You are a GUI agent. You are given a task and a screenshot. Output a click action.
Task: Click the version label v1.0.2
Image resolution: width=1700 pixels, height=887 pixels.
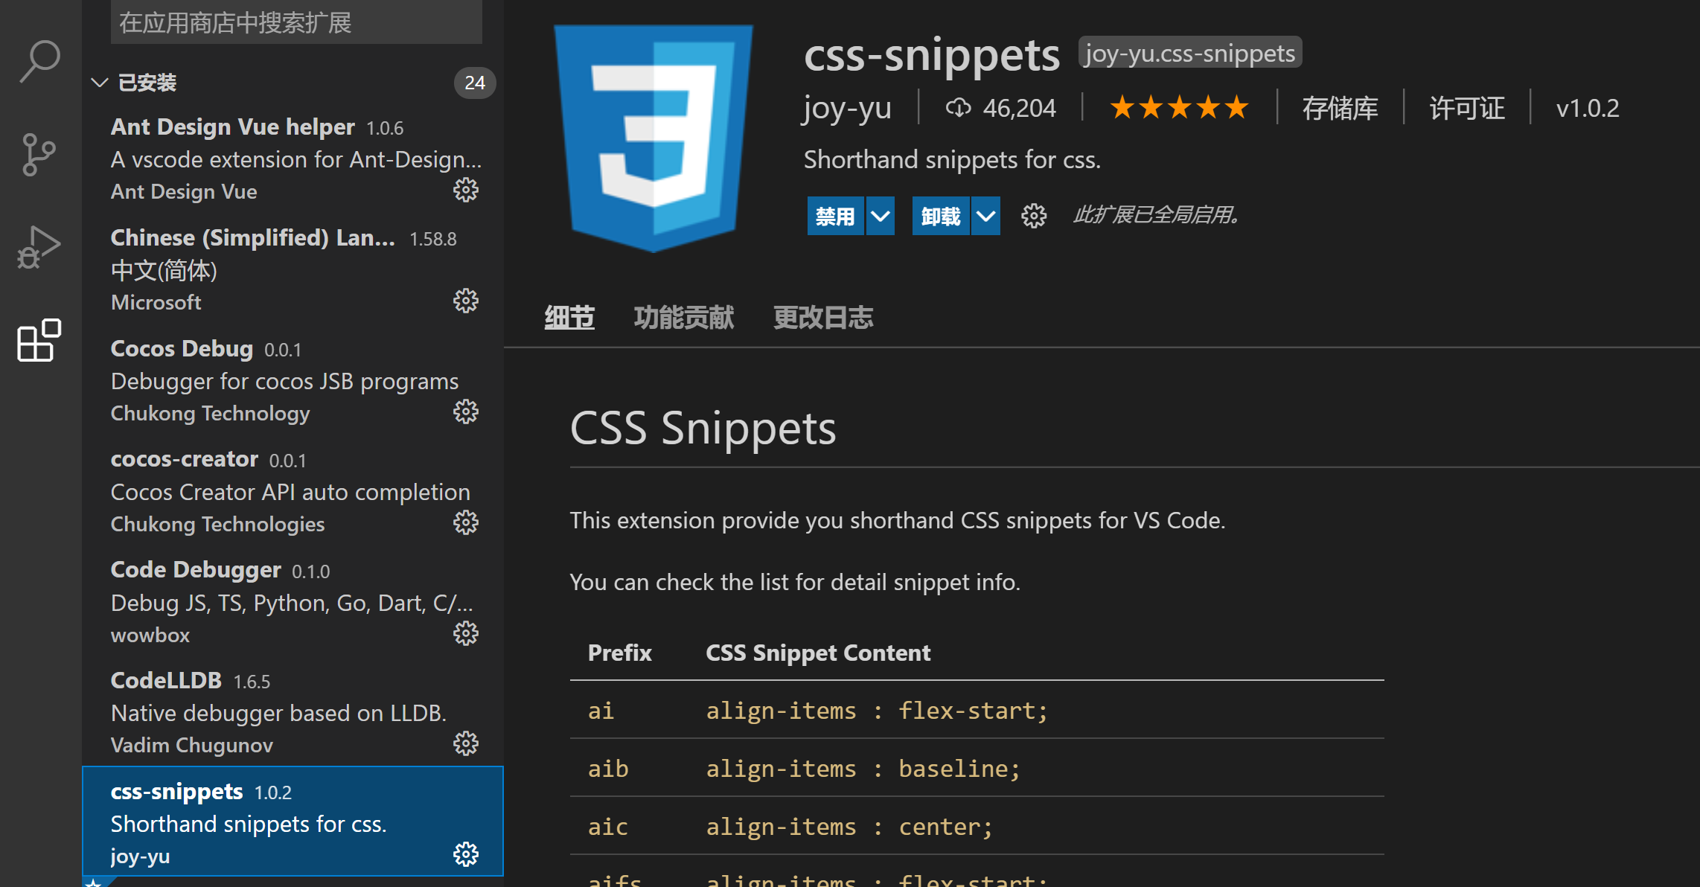tap(1588, 109)
